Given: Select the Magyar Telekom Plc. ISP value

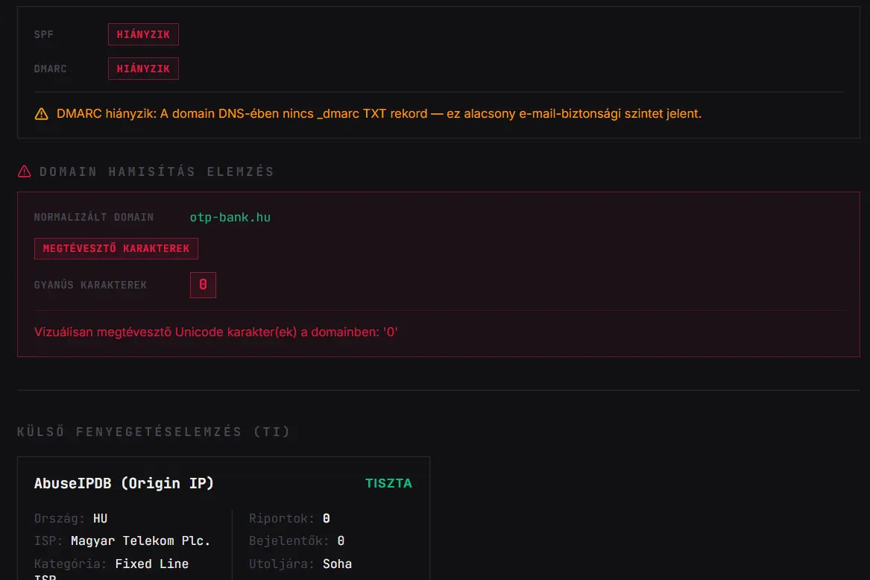Looking at the screenshot, I should (140, 540).
